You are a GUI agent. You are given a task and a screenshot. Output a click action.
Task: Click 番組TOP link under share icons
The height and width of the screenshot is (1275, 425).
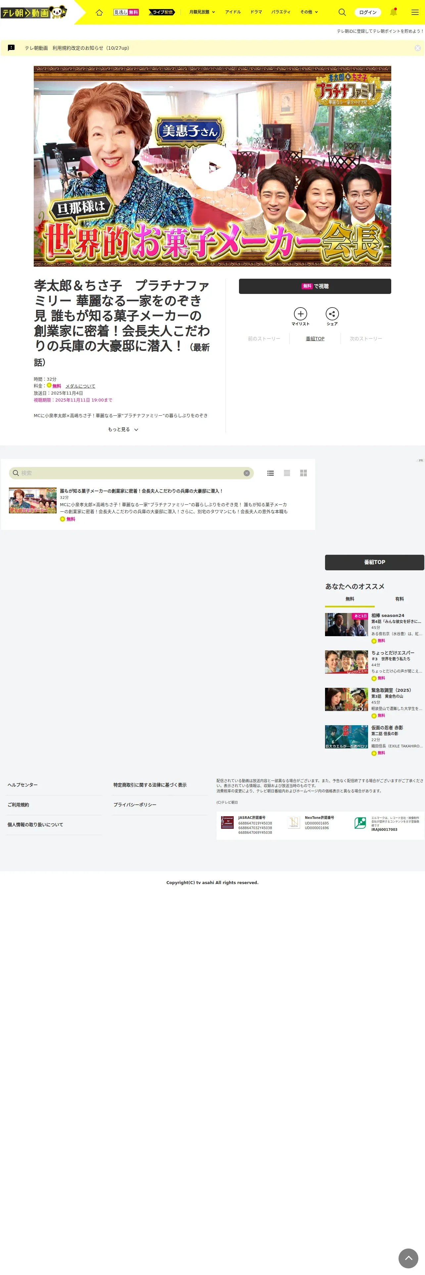315,339
